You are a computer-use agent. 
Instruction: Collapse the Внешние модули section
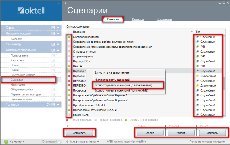(x=58, y=34)
